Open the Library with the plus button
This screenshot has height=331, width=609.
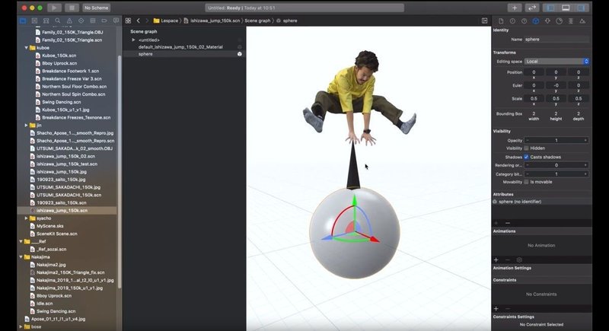point(515,8)
